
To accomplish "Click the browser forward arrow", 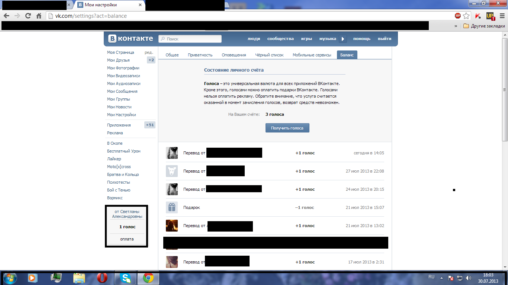I will coord(17,16).
